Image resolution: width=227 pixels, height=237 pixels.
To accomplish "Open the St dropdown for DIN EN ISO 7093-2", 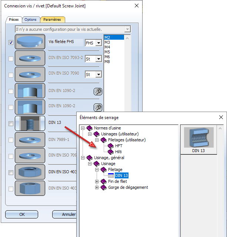I will click(x=99, y=59).
